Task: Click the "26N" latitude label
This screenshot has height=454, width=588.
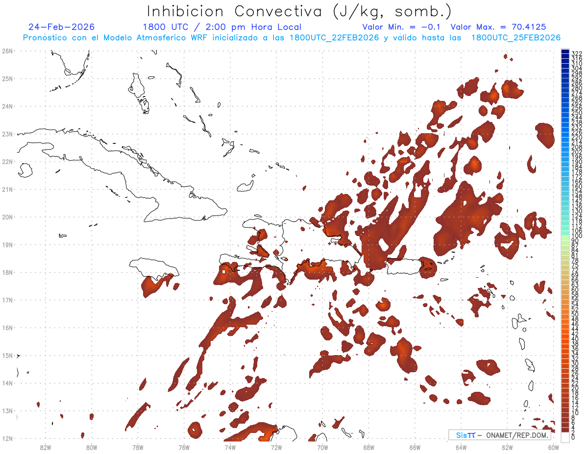Action: (7, 51)
